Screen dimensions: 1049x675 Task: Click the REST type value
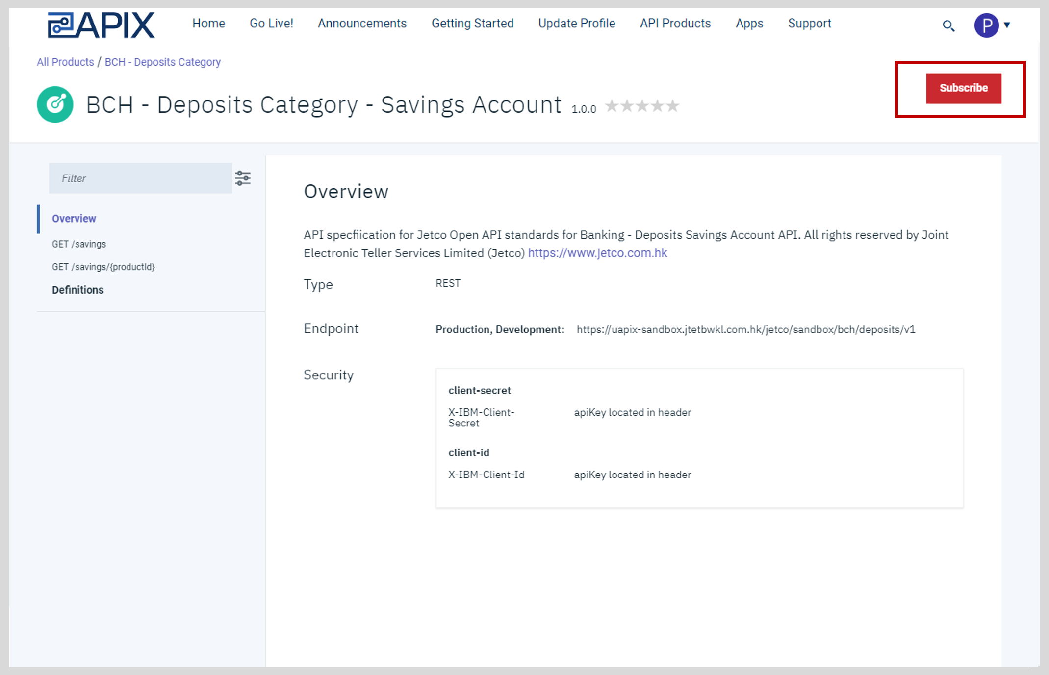448,283
